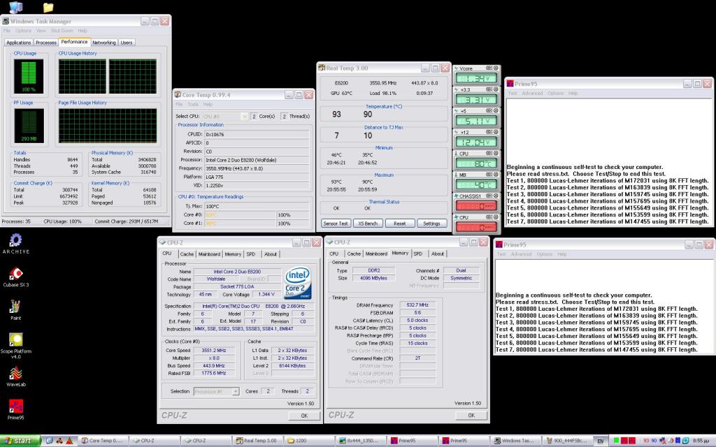This screenshot has width=716, height=447.
Task: Launch the Scope Platform v4.0 desktop icon
Action: (16, 345)
